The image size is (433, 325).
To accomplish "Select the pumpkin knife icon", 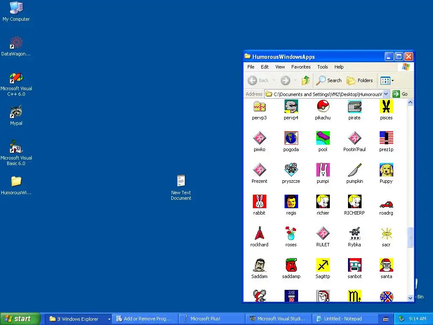I will (x=355, y=170).
